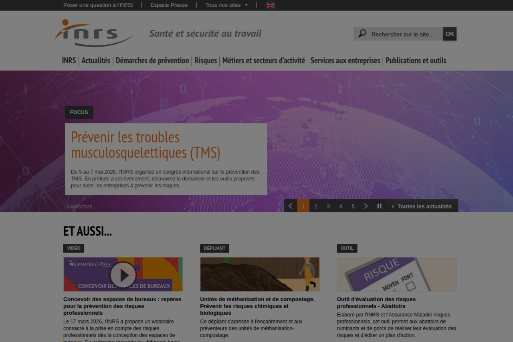This screenshot has height=342, width=513.
Task: Click the DÉPLIANT tag
Action: pyautogui.click(x=214, y=248)
